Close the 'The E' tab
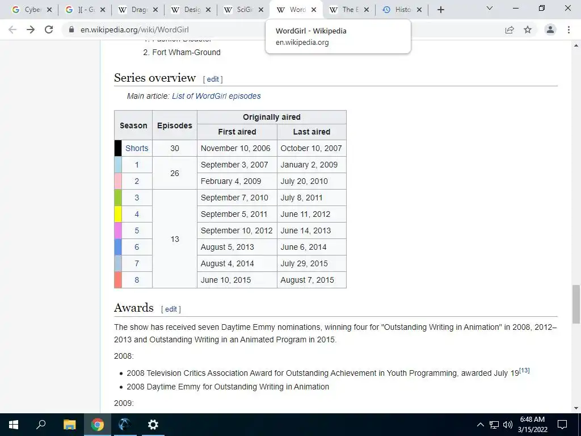581x436 pixels. point(367,10)
